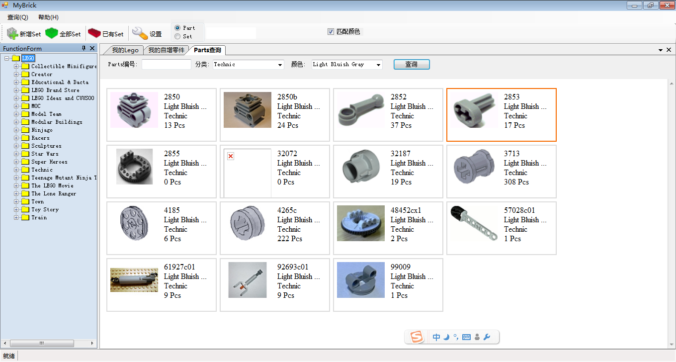Click the part 2852 thumbnail
Viewport: 676px width, 362px height.
coord(361,110)
